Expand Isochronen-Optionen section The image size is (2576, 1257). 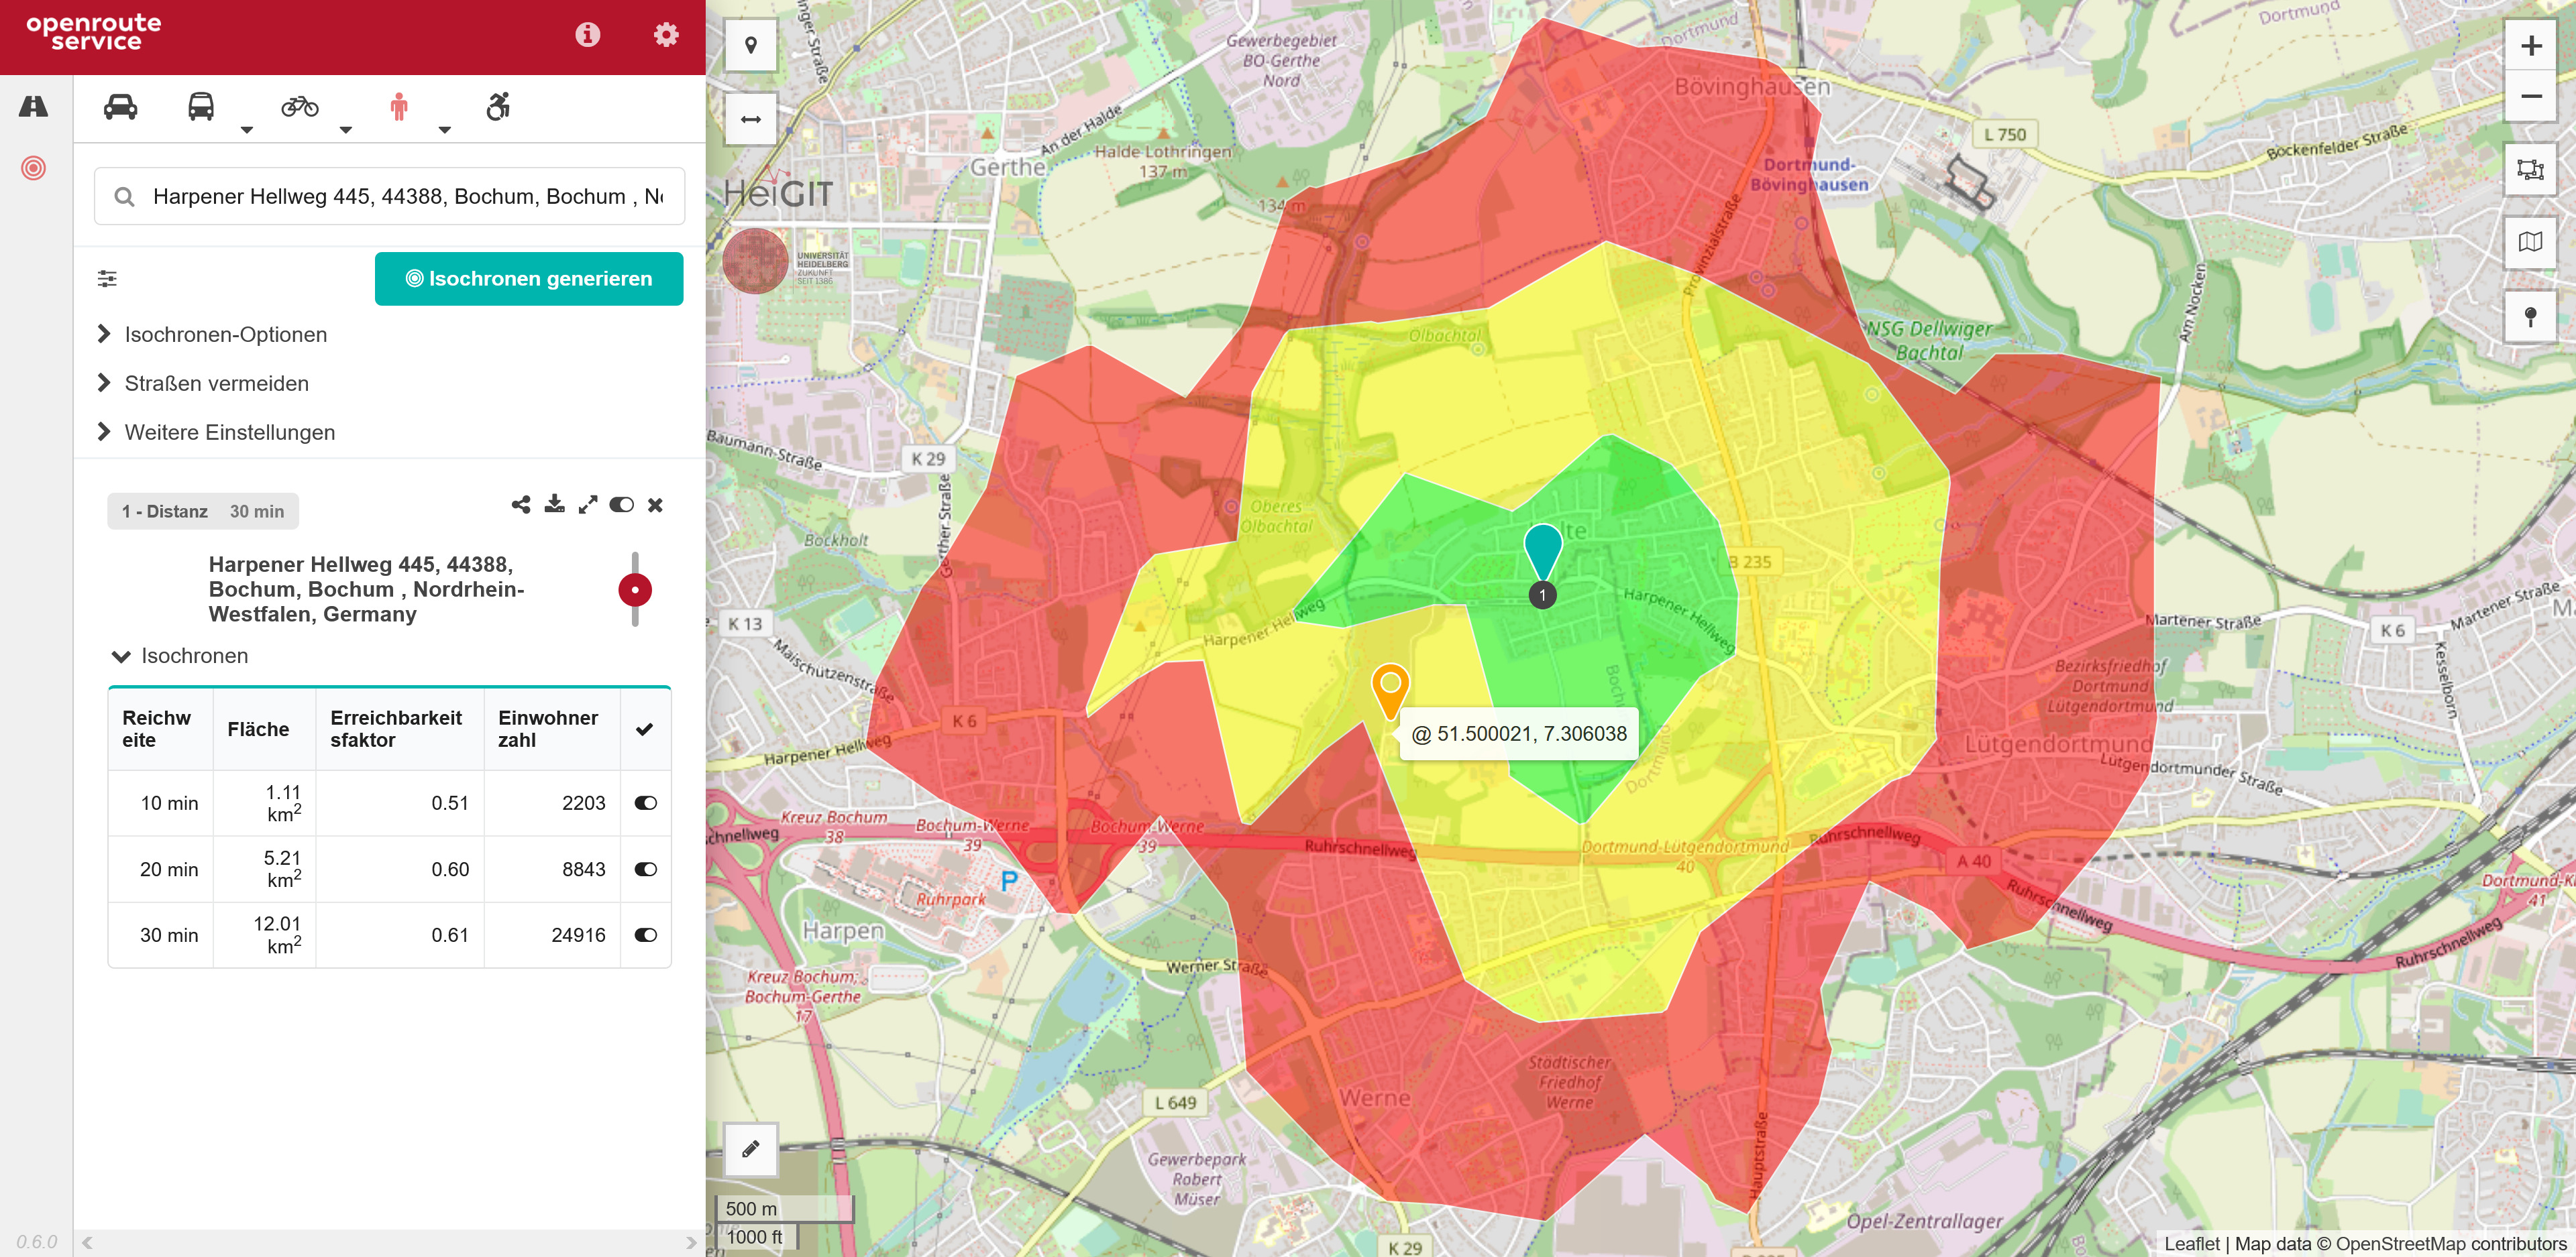tap(225, 335)
